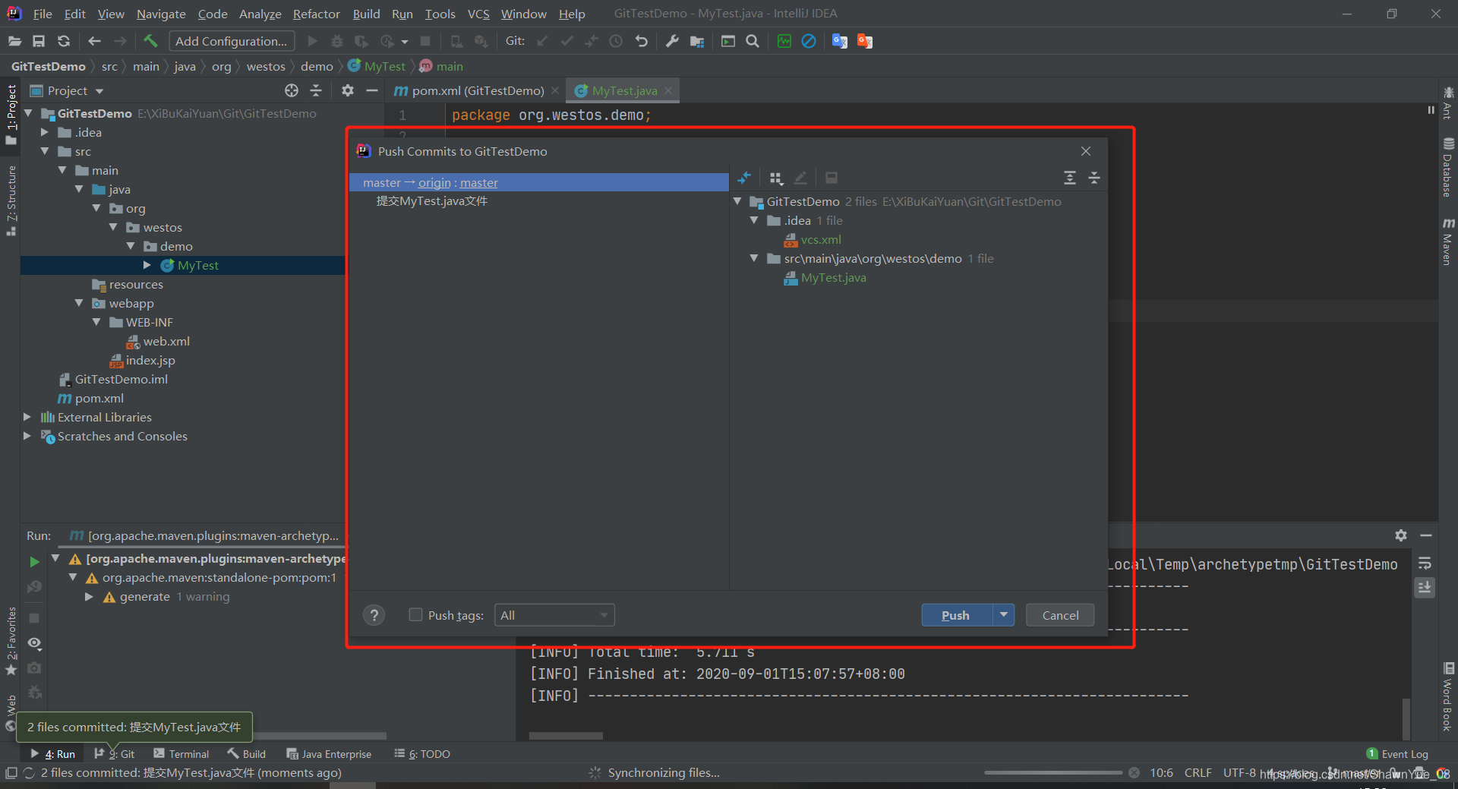
Task: Click Cancel in Push dialog
Action: 1060,615
